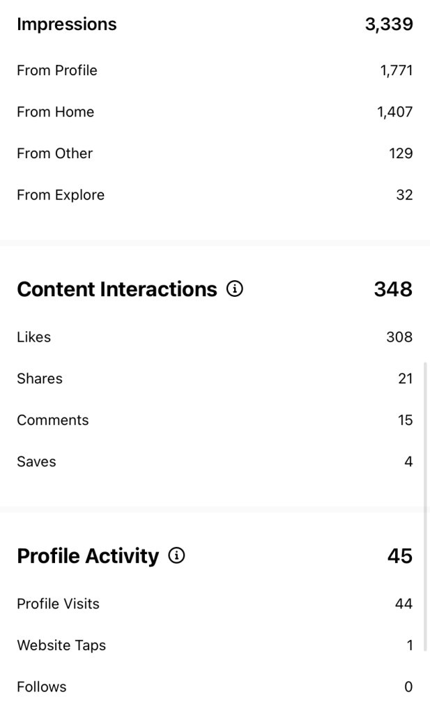Screen dimensions: 430x713
Task: Tap the Saves row label
Action: pos(36,461)
